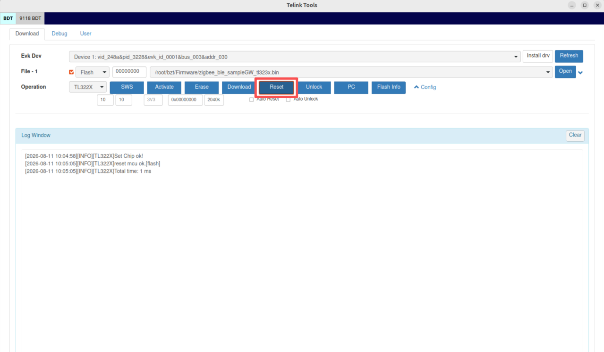Open the firmware file path dropdown

(351, 72)
